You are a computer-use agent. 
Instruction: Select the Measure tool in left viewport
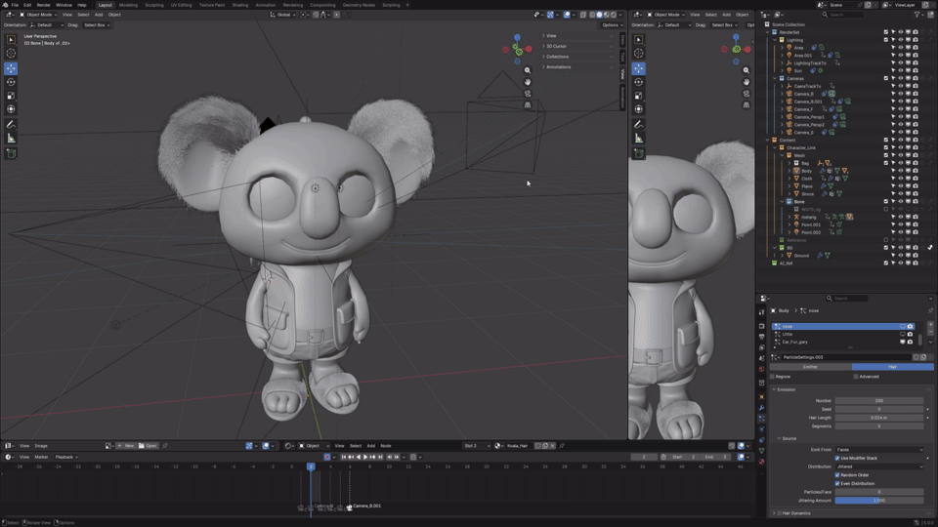coord(11,138)
